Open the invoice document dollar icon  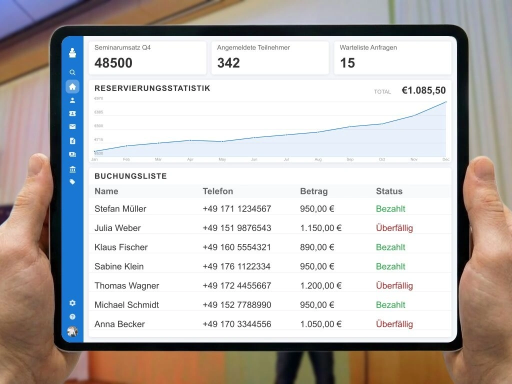[72, 141]
